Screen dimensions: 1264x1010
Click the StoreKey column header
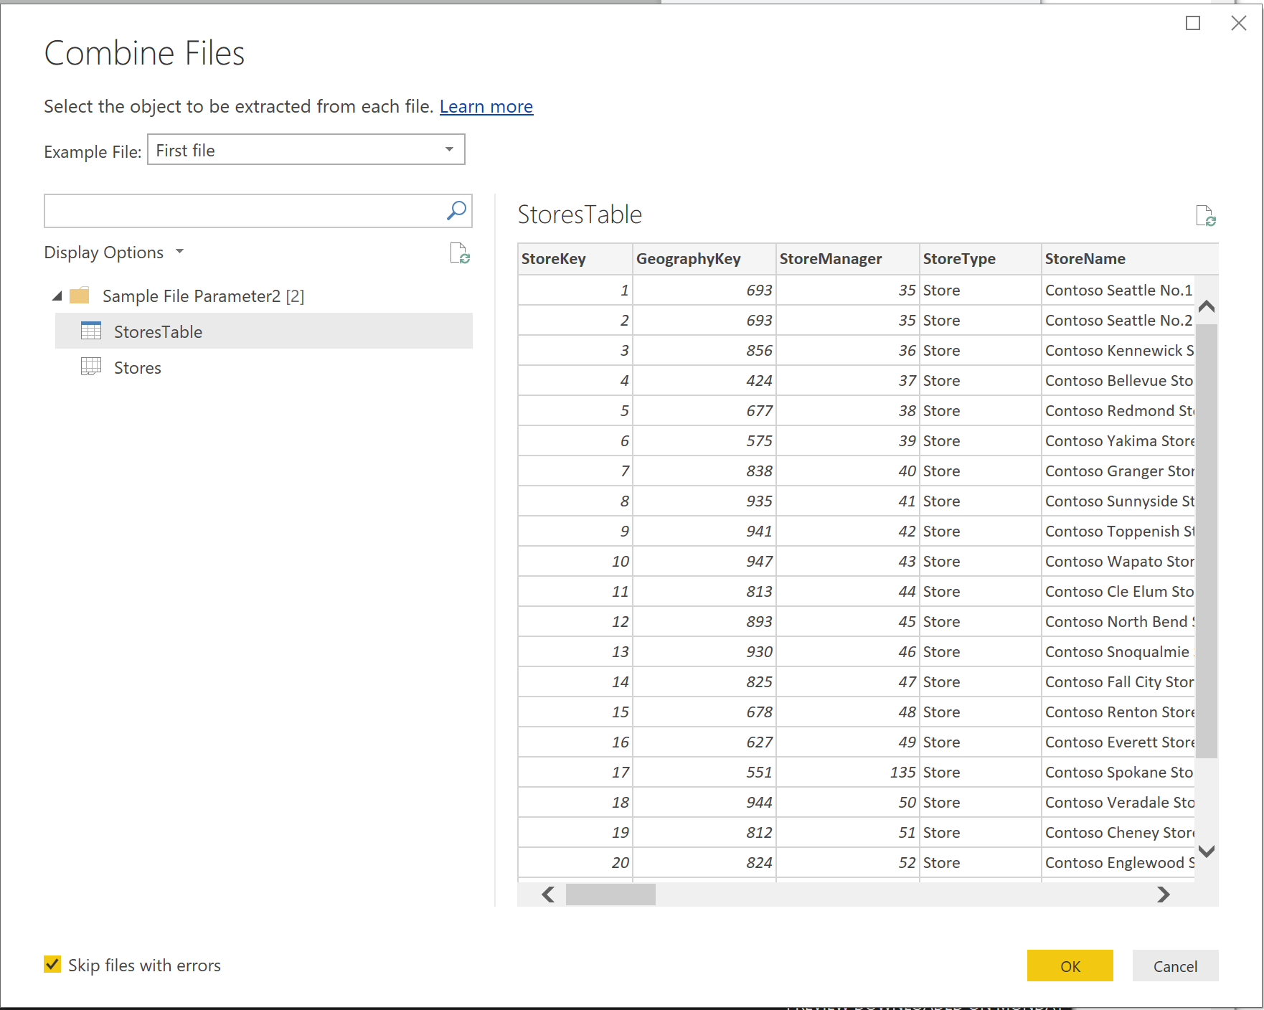[x=575, y=259]
